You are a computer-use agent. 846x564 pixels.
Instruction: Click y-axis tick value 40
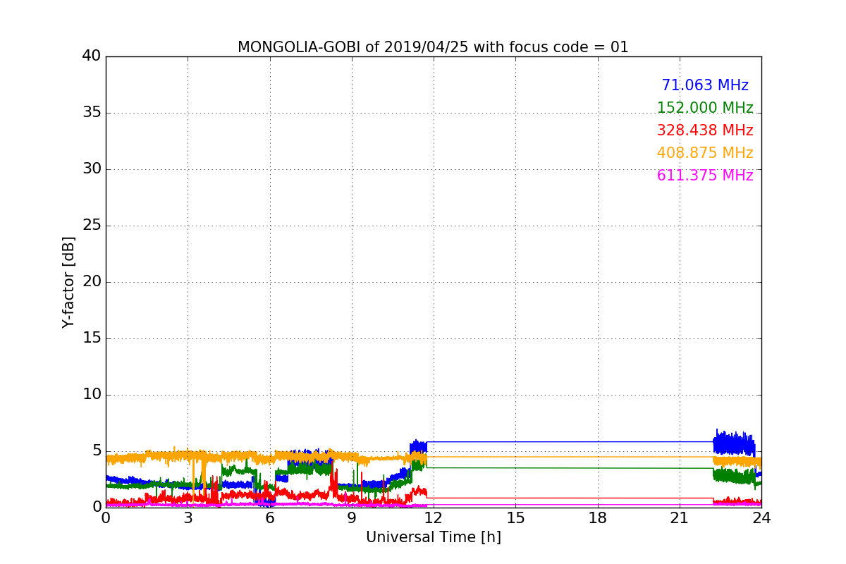[92, 56]
